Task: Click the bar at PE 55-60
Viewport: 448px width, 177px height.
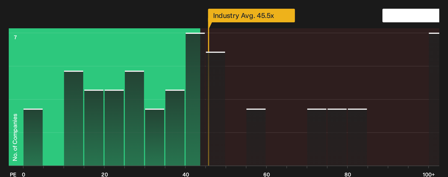Action: (256, 137)
